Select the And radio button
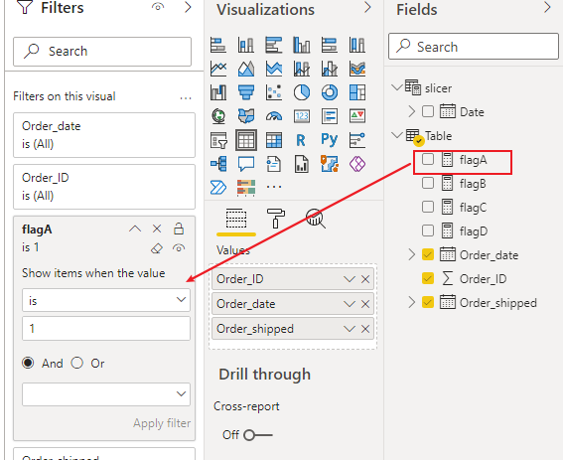Screen dimensions: 563x460 pyautogui.click(x=28, y=363)
